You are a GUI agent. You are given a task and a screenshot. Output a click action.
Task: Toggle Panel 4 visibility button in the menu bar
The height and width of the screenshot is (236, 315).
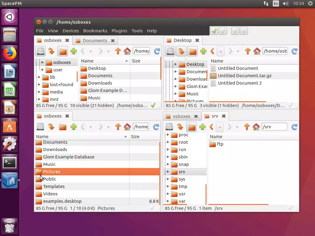[x=244, y=31]
